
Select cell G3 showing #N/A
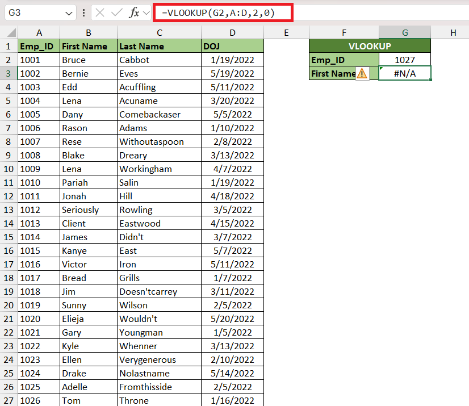coord(405,74)
